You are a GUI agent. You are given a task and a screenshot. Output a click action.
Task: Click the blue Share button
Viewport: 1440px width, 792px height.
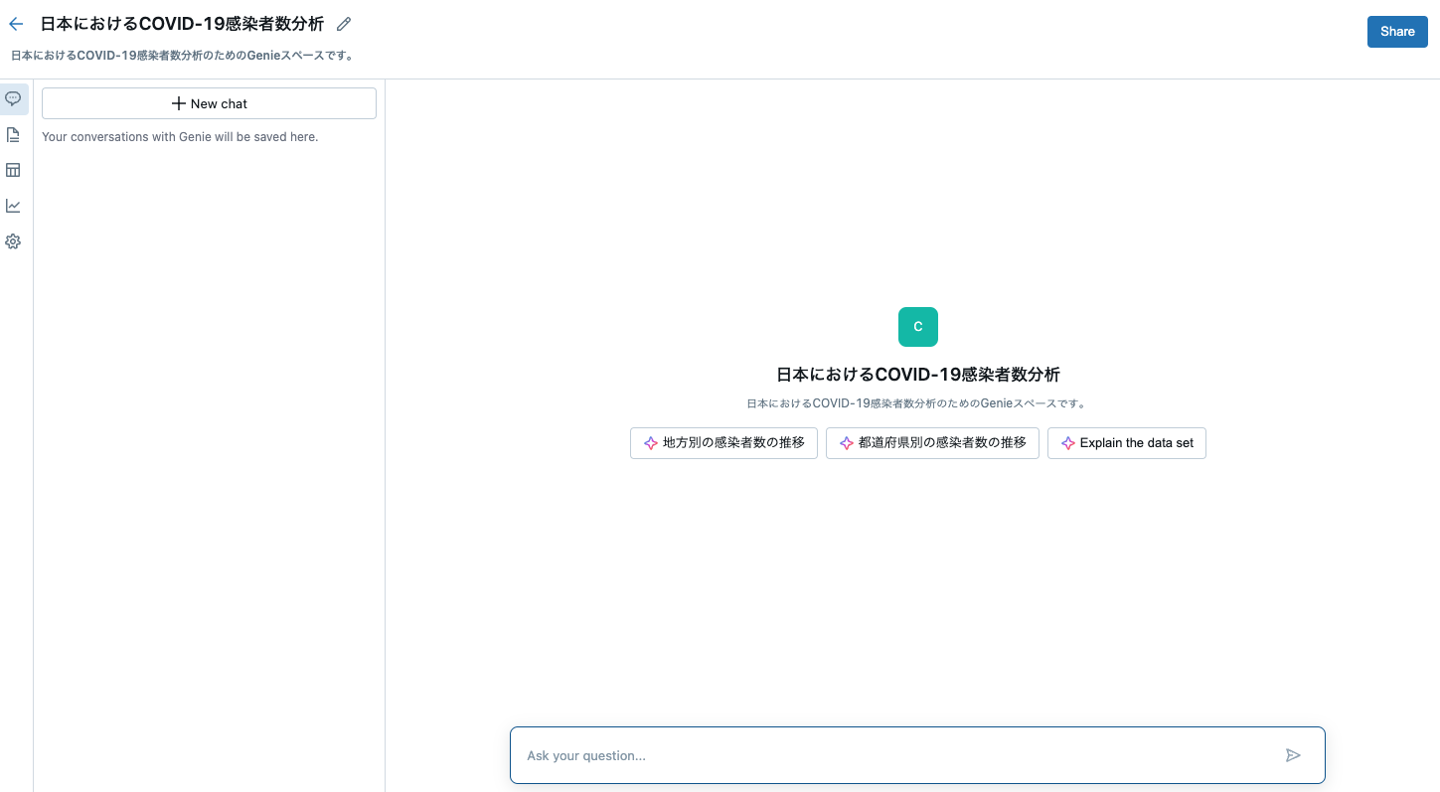click(x=1396, y=31)
